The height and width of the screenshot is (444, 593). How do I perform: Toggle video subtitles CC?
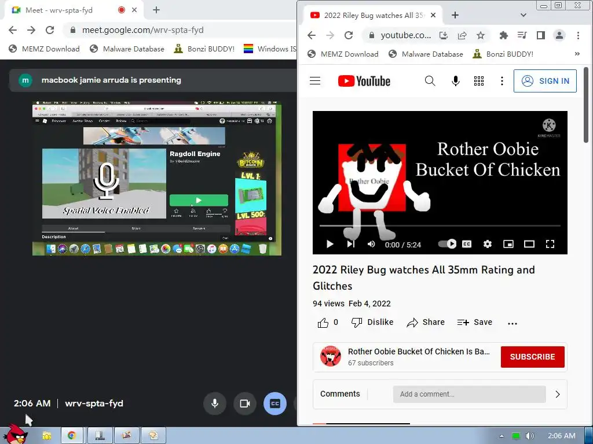coord(467,245)
